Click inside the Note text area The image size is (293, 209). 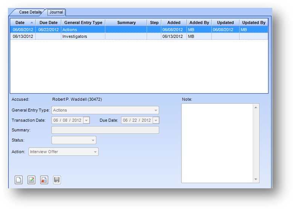point(217,143)
